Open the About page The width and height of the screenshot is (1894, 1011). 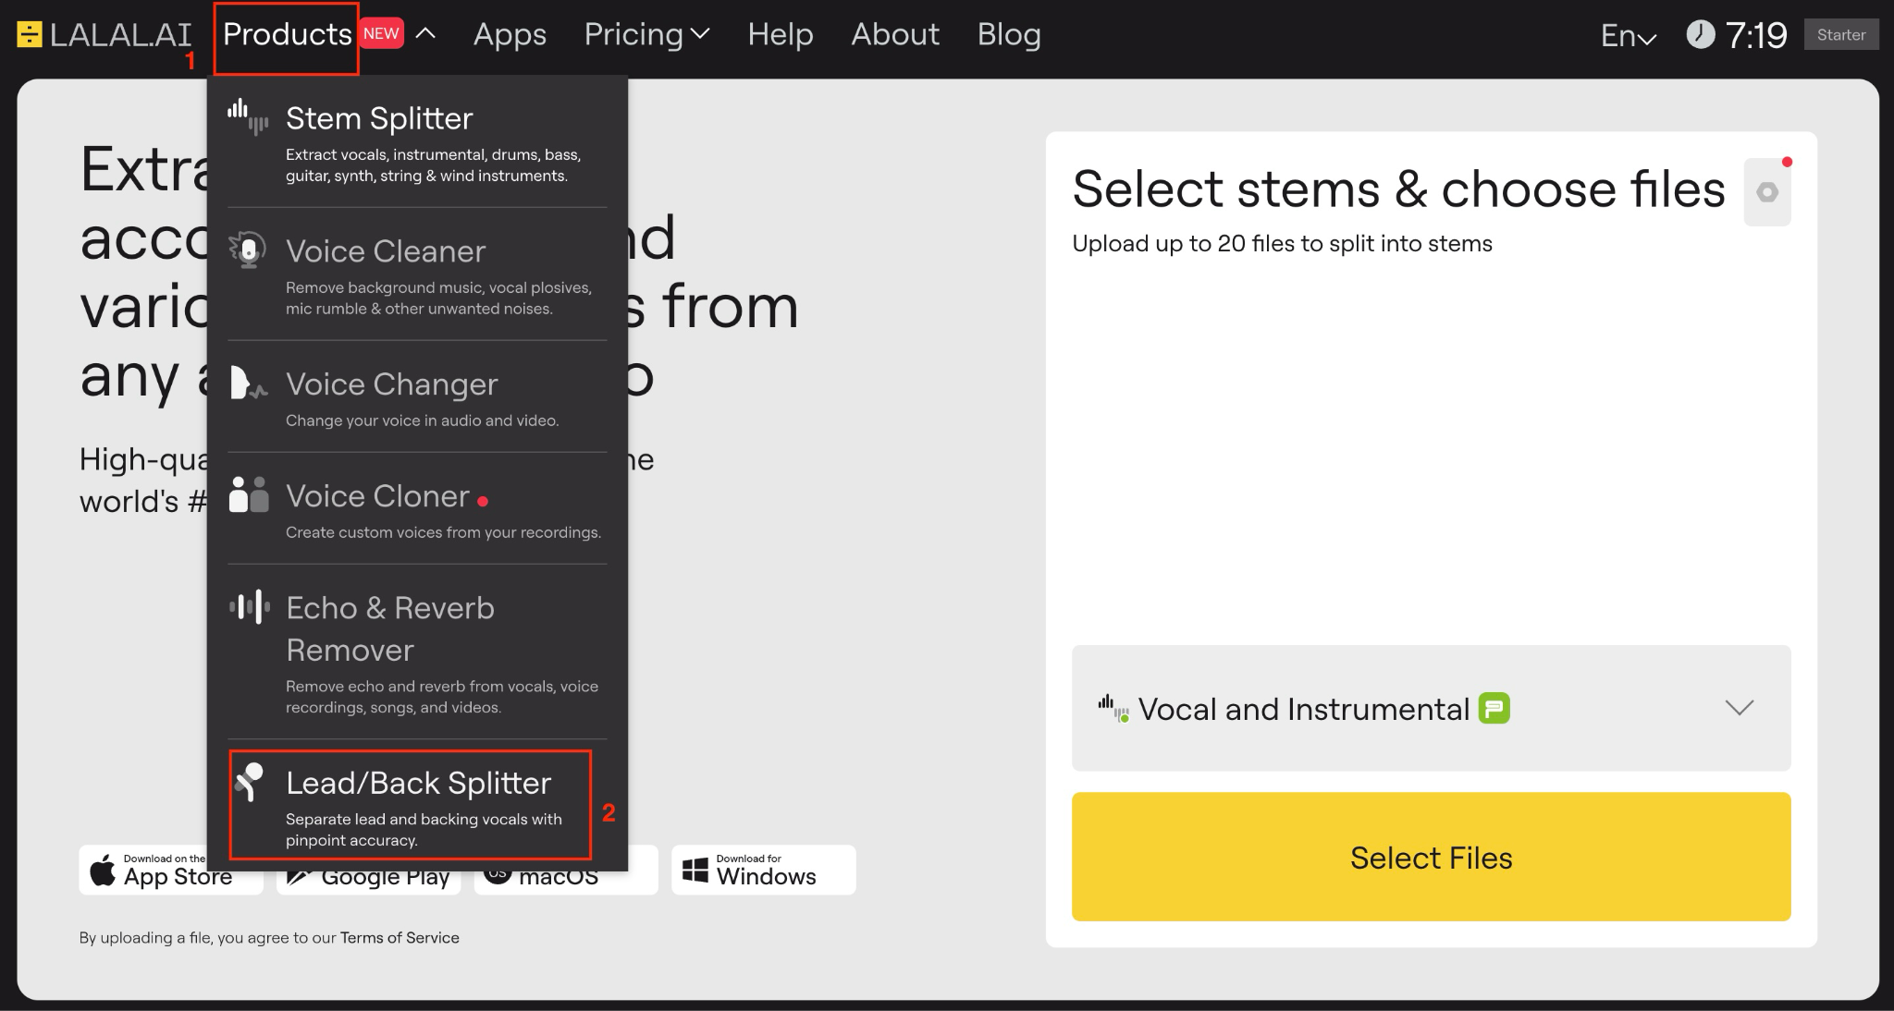pyautogui.click(x=895, y=34)
